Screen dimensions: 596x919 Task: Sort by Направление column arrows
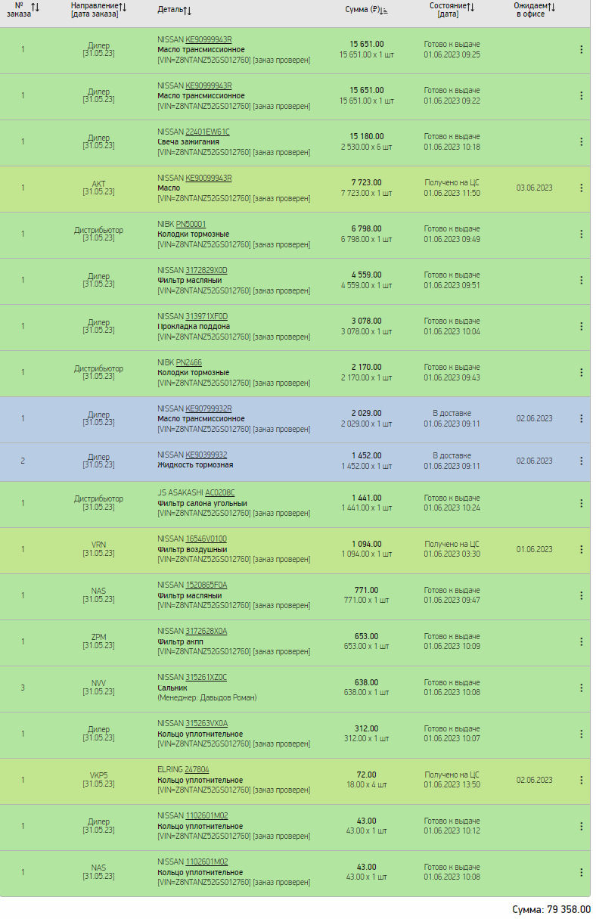tap(123, 7)
